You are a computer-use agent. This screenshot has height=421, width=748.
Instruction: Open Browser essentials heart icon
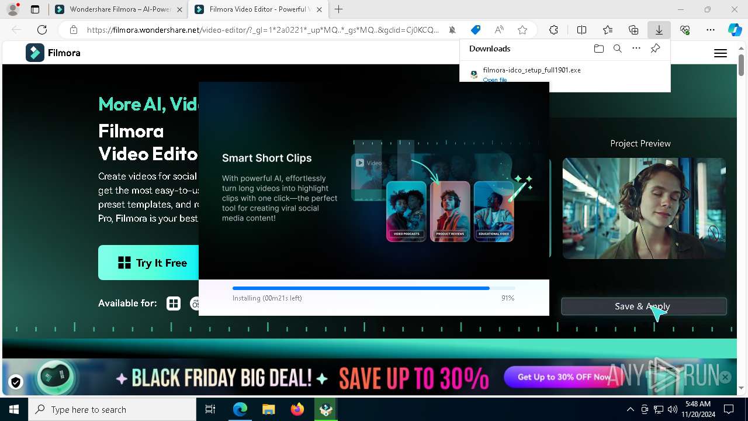(x=685, y=30)
